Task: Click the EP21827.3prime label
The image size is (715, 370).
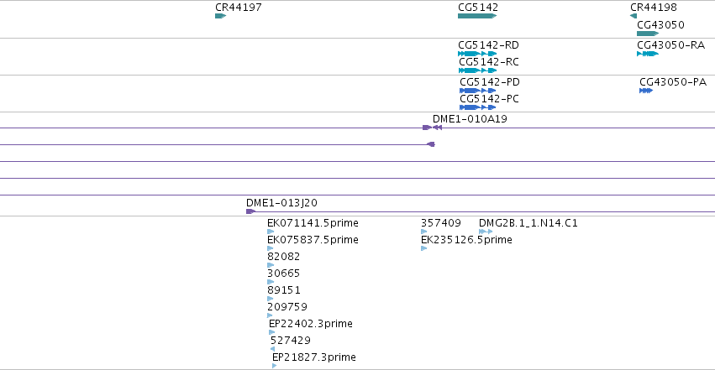Action: [x=314, y=357]
